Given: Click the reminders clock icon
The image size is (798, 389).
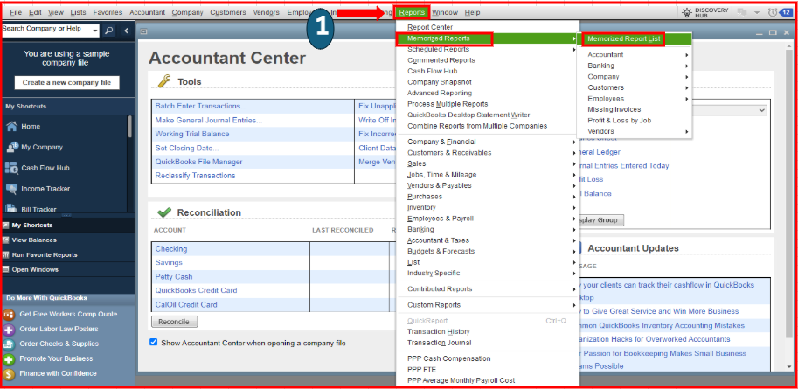Looking at the screenshot, I should point(773,12).
